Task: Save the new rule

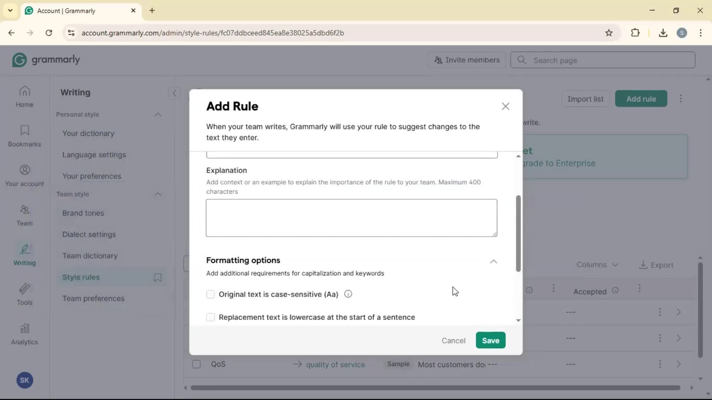Action: [490, 340]
